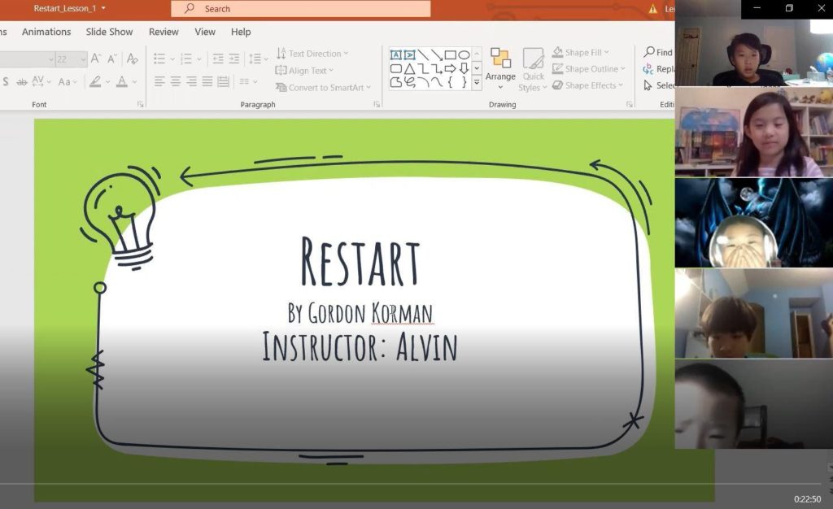
Task: Open the Arrange menu
Action: [x=500, y=68]
